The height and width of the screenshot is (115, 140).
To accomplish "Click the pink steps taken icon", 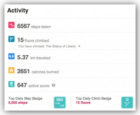I will (x=11, y=25).
